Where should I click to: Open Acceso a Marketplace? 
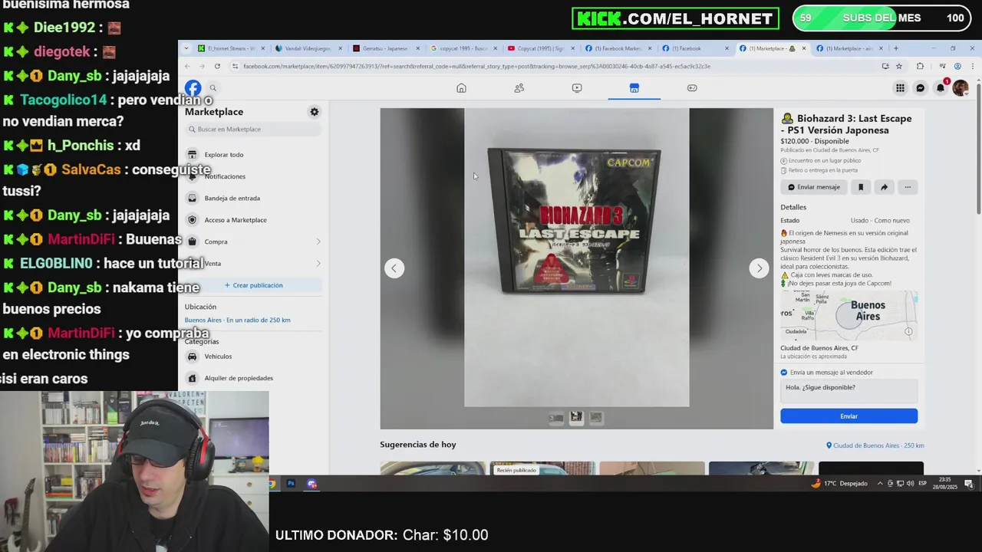click(x=253, y=220)
